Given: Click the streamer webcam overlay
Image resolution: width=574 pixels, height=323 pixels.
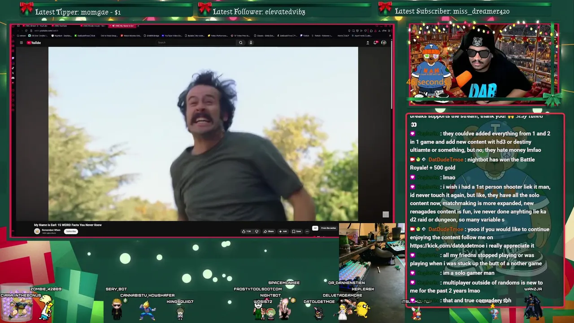Looking at the screenshot, I should point(483,64).
